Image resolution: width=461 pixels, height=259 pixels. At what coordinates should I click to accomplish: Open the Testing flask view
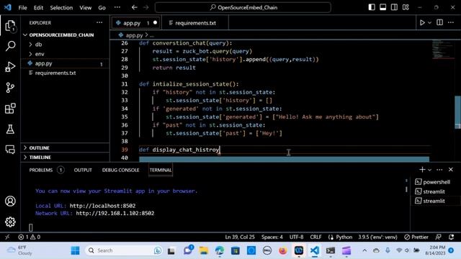10,129
